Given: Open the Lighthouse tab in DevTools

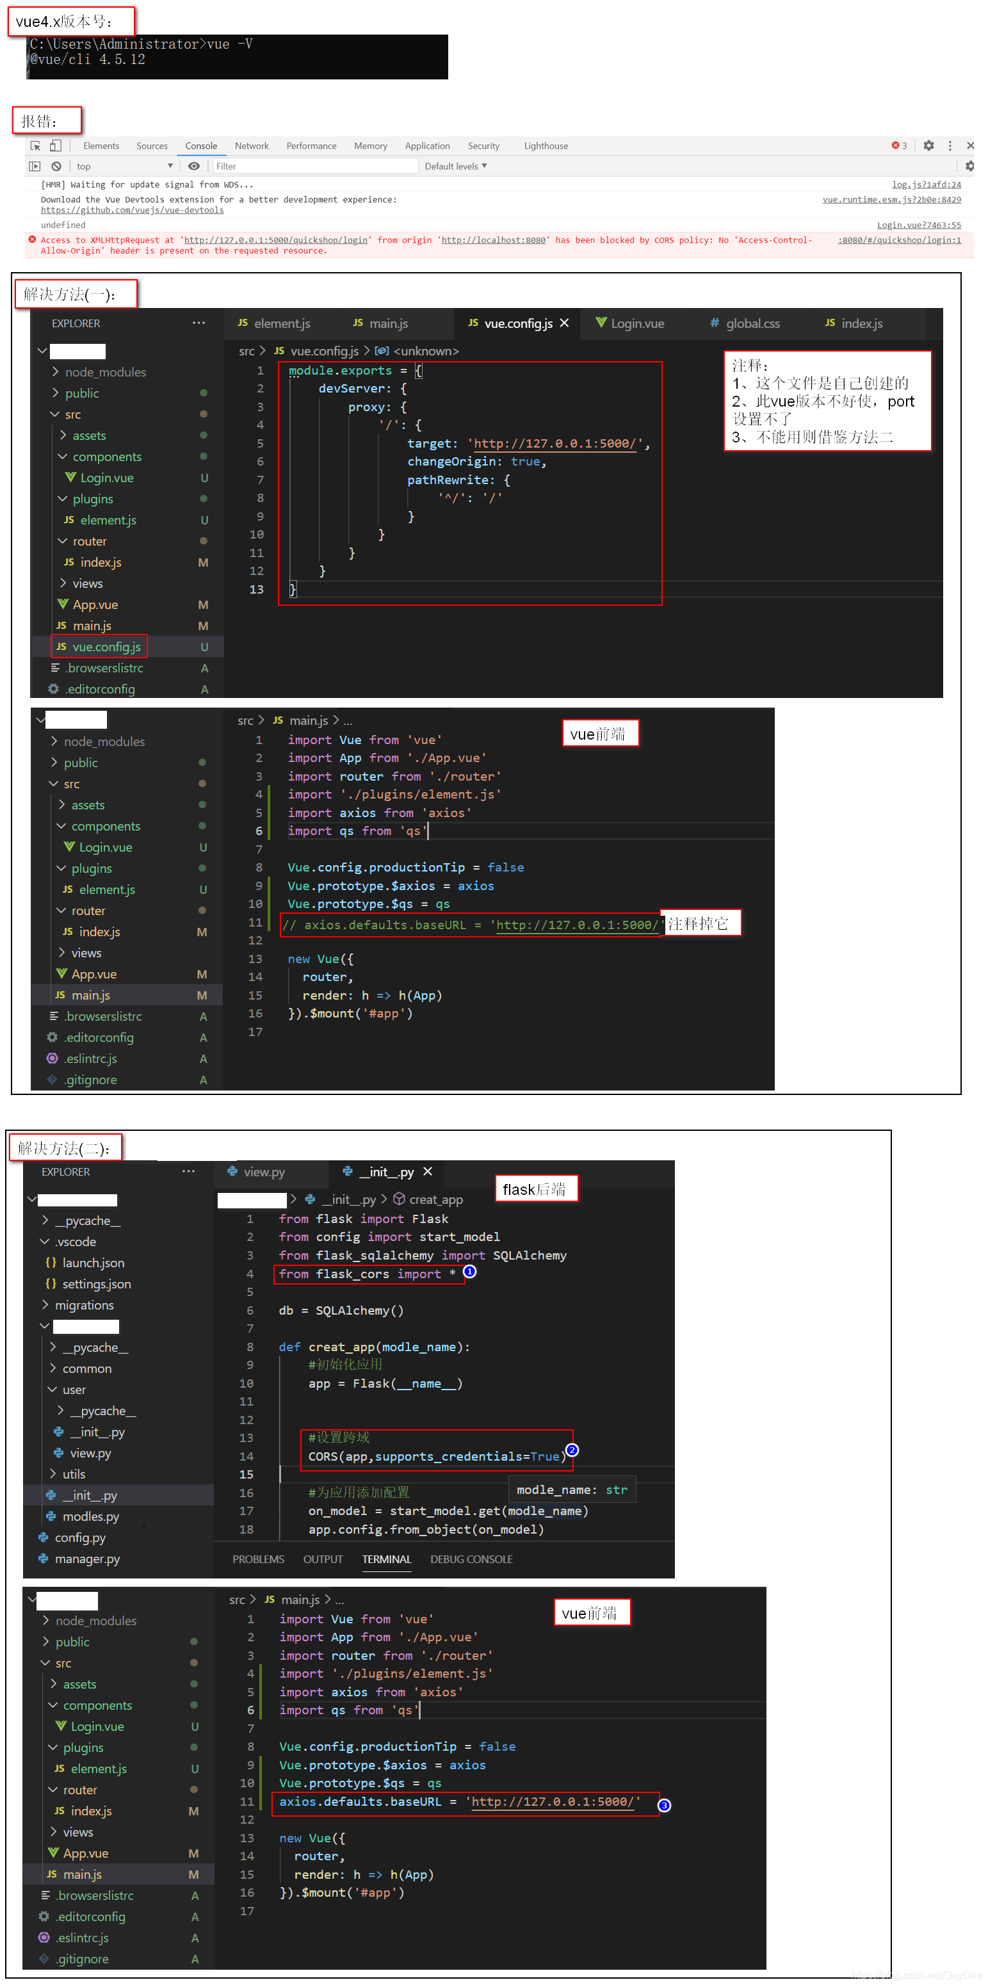Looking at the screenshot, I should (x=546, y=146).
